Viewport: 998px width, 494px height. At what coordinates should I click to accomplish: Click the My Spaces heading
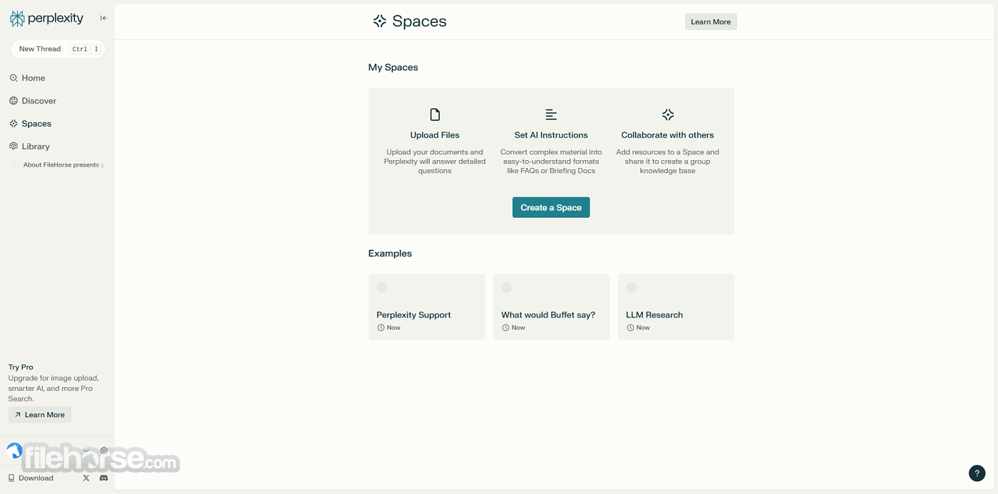(393, 68)
